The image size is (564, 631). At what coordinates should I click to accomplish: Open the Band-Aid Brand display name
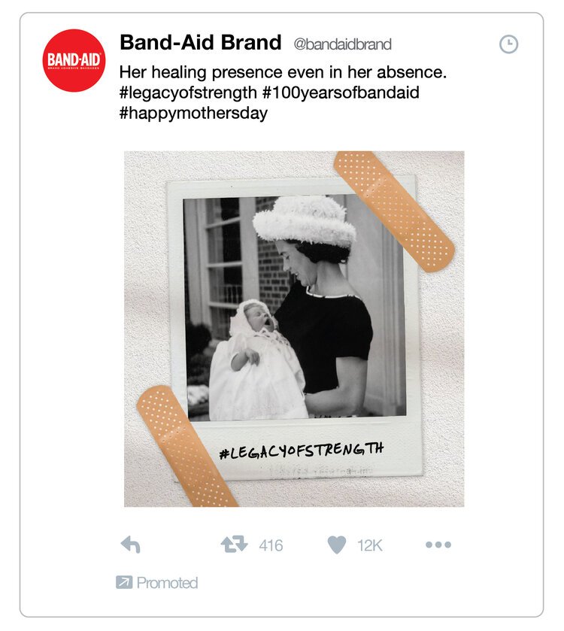point(200,42)
